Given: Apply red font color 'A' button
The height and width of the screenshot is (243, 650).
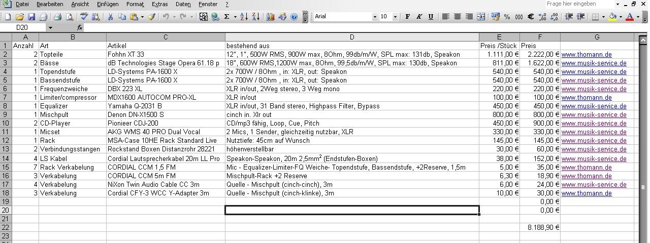Looking at the screenshot, I should click(630, 17).
